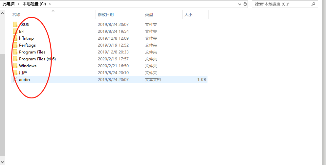Image resolution: width=326 pixels, height=165 pixels.
Task: Click the refresh icon beside address bar
Action: point(245,4)
